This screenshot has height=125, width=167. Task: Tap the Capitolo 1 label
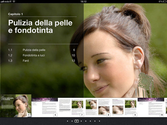[15, 14]
